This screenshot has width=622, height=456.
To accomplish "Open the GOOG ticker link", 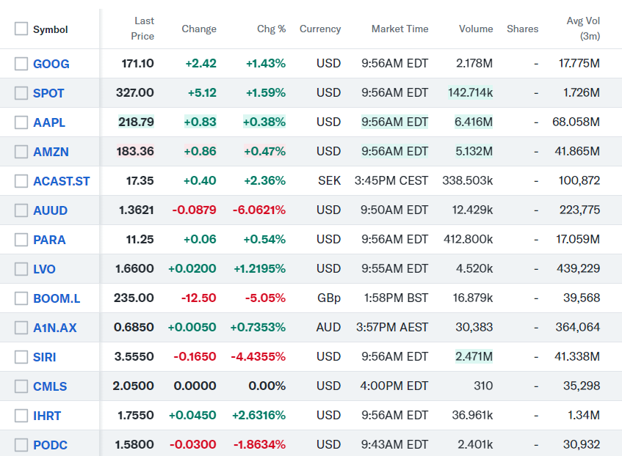I will (x=51, y=64).
